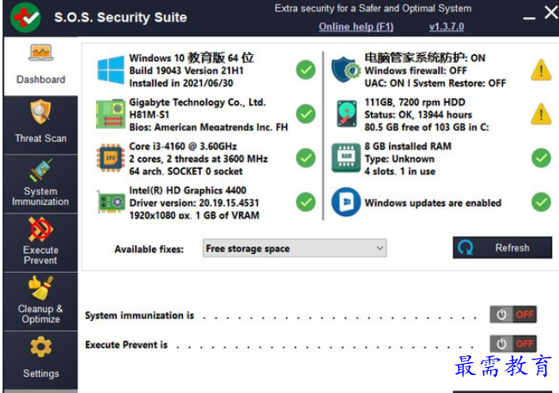Image resolution: width=559 pixels, height=393 pixels.
Task: Click the system protection shield icon
Action: click(346, 70)
